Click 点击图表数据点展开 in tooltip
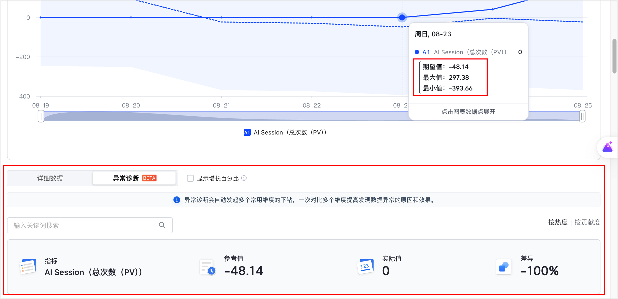The width and height of the screenshot is (618, 299). (x=468, y=112)
